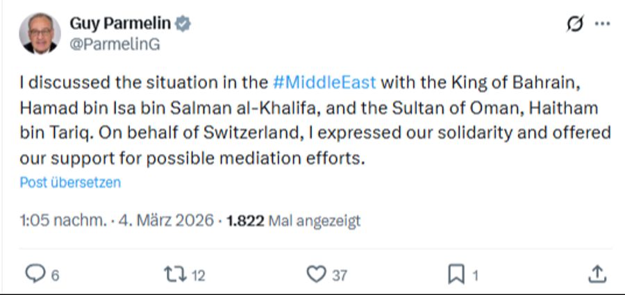This screenshot has width=625, height=295.
Task: Click the verified badge next to Guy Parmelin
Action: (x=183, y=24)
